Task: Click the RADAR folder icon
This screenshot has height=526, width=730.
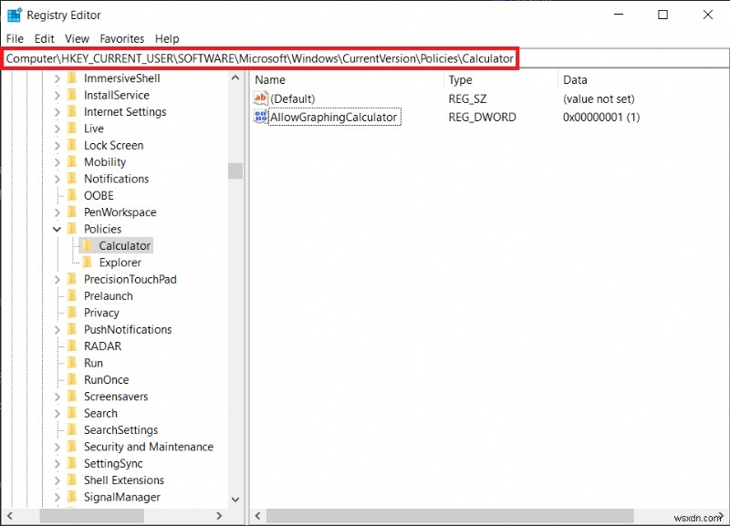Action: [72, 346]
